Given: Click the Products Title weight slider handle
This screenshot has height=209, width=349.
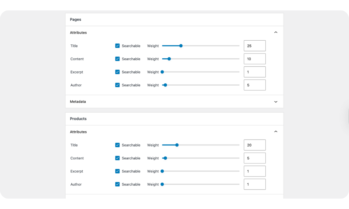Looking at the screenshot, I should point(177,145).
